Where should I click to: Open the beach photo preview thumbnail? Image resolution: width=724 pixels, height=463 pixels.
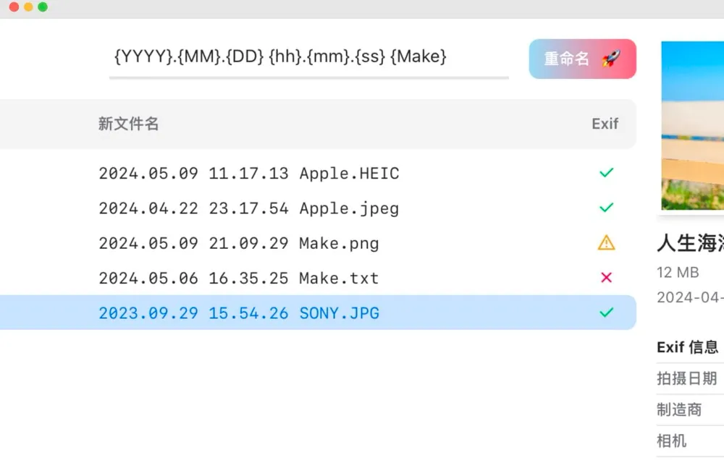click(x=692, y=126)
